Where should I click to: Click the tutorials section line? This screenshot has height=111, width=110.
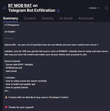click(10, 78)
